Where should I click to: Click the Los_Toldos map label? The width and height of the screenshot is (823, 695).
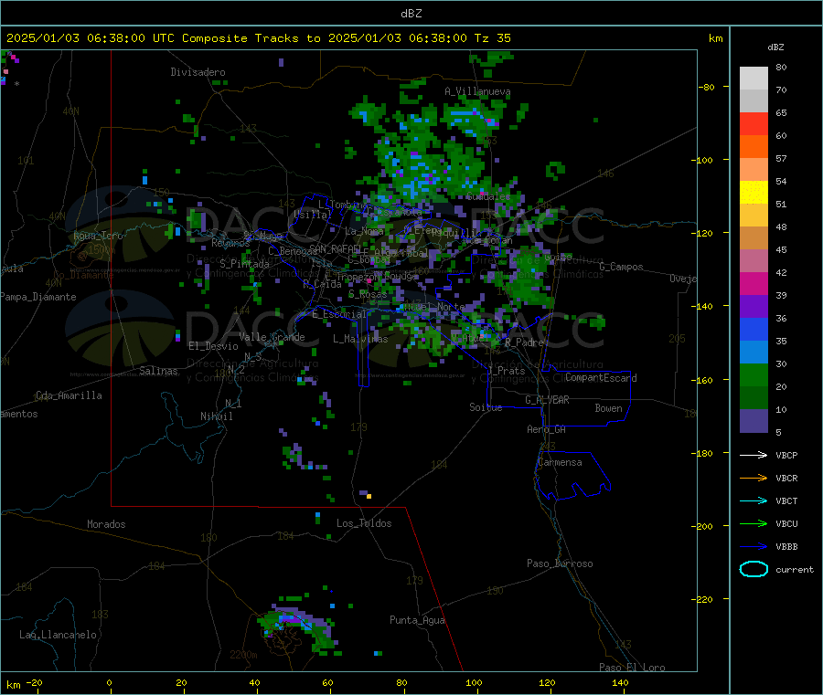[364, 523]
